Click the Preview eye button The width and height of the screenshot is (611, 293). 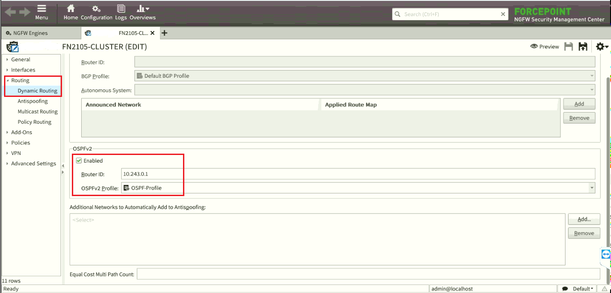point(544,46)
